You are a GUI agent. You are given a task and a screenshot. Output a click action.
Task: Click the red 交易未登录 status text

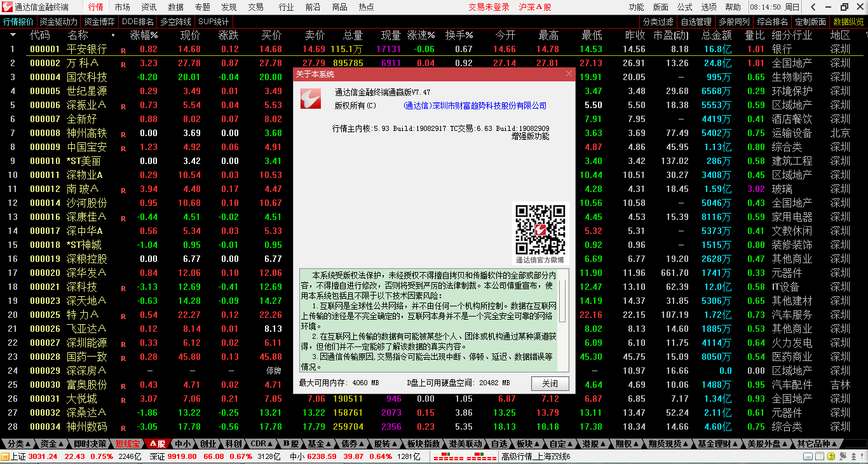pyautogui.click(x=489, y=7)
